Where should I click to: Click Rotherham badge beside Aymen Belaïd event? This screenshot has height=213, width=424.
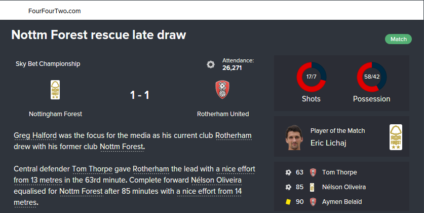313,201
